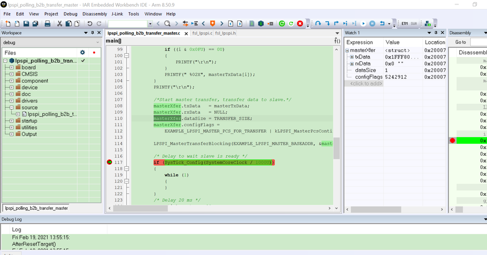Image resolution: width=487 pixels, height=255 pixels.
Task: Click the Save All icon
Action: pyautogui.click(x=36, y=23)
